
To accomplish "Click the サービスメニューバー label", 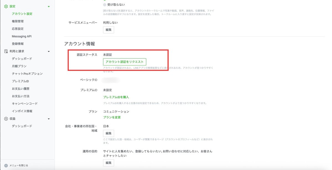I will 83,23.
